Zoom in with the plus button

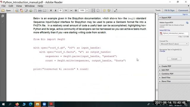76,10
